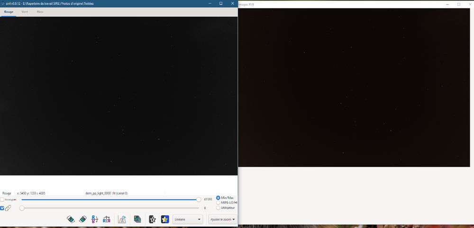474x228 pixels.
Task: Switch to the Bleu channel tab
Action: pos(40,12)
